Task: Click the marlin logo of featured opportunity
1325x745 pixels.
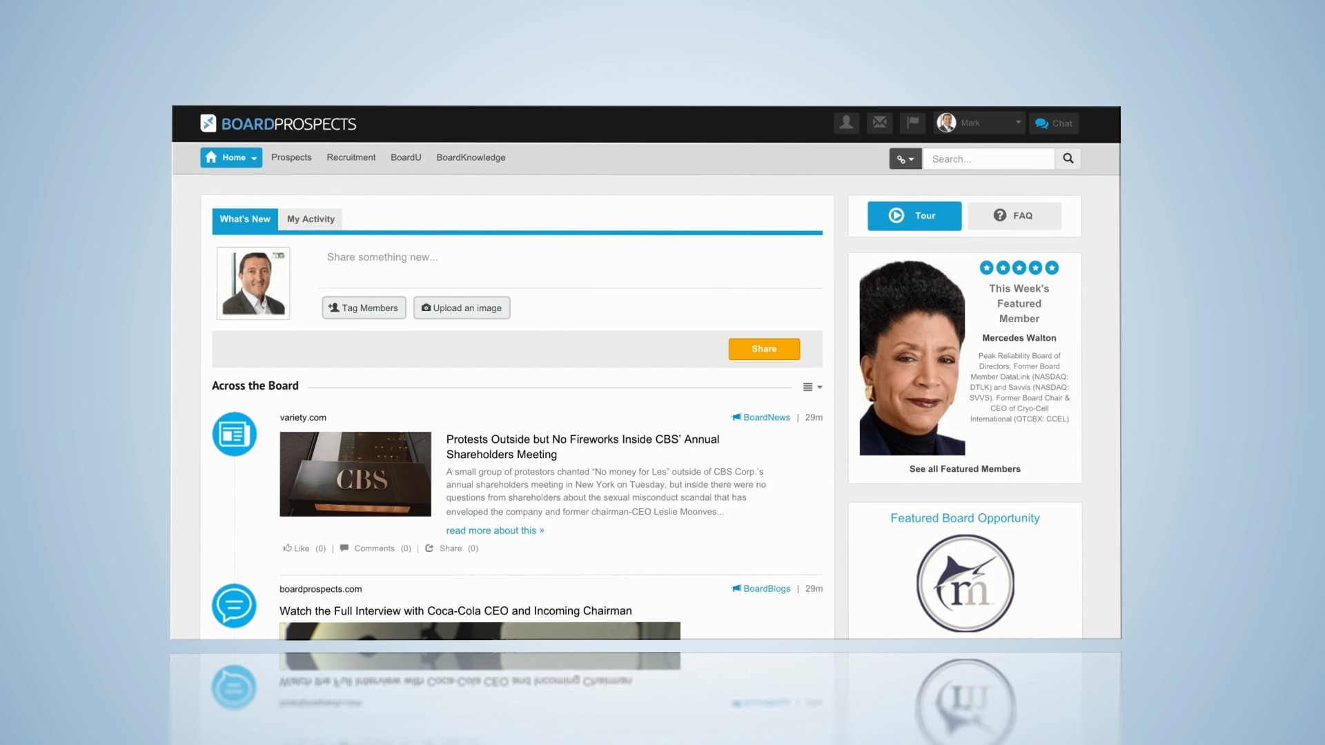Action: (965, 584)
